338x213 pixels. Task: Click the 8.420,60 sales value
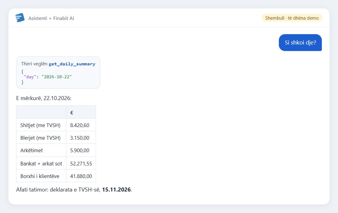pos(80,125)
